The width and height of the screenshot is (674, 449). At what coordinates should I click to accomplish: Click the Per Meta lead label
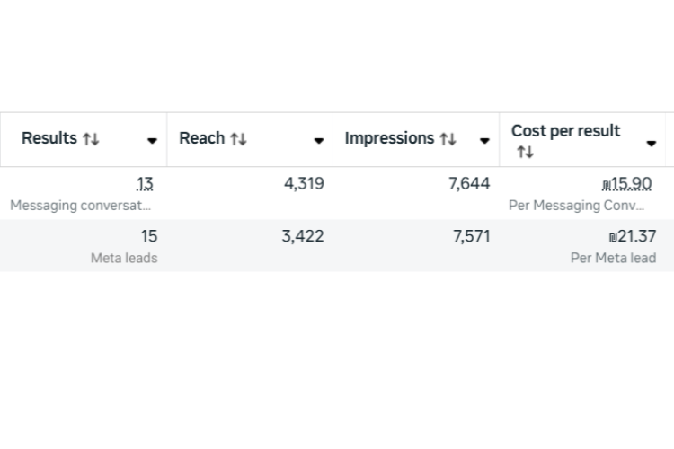pos(614,258)
